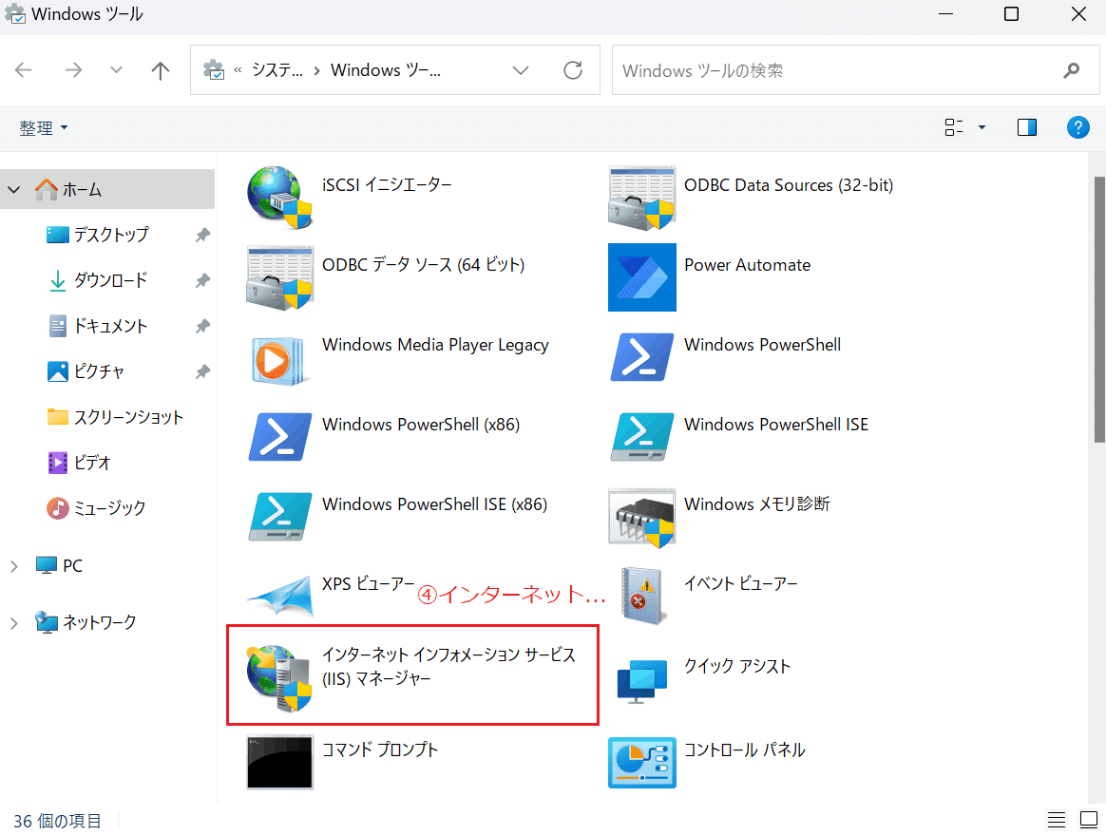Click inside the Windows ツールの検索 search box
The height and width of the screenshot is (835, 1106).
836,69
